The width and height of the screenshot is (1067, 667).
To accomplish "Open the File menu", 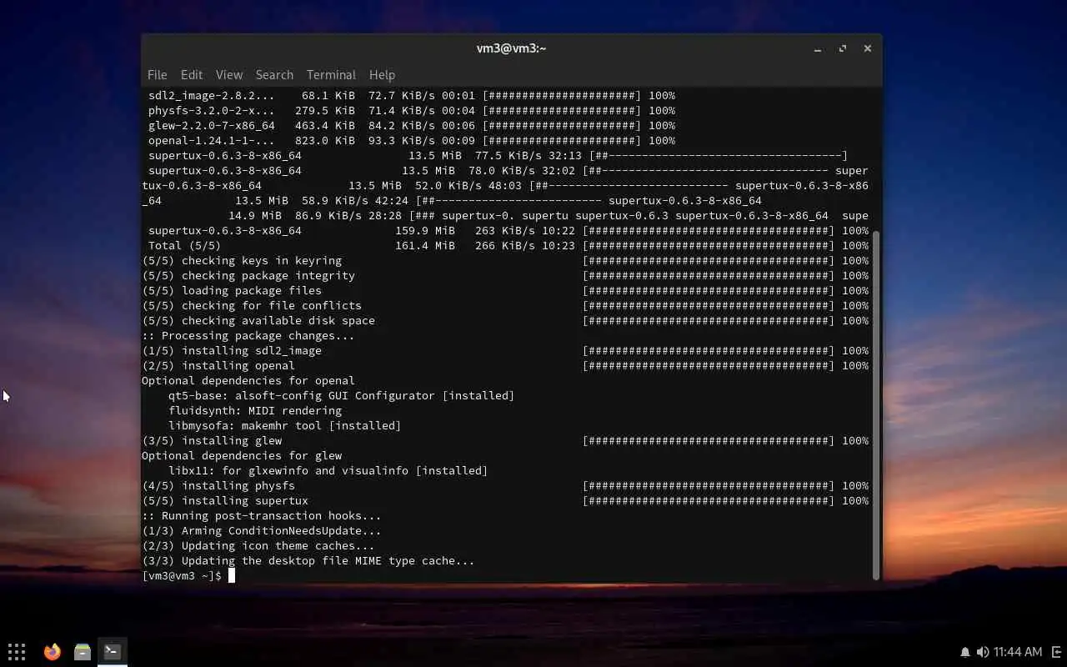I will pyautogui.click(x=157, y=74).
